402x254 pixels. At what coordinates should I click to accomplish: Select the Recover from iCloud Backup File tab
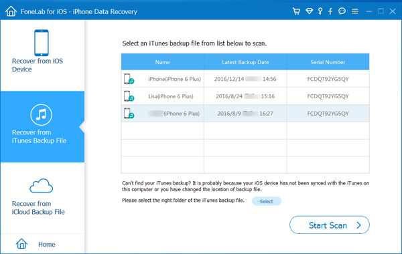click(x=42, y=198)
